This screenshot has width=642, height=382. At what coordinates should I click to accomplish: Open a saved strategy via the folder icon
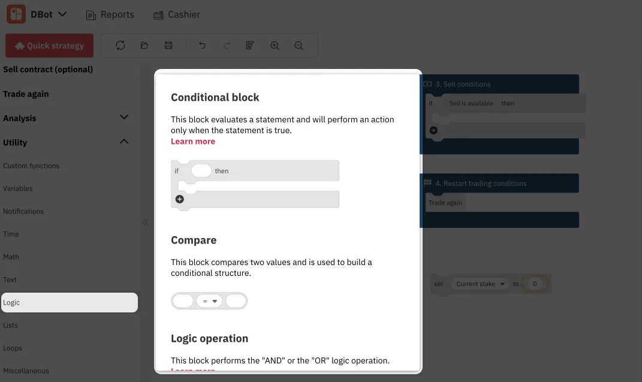[x=144, y=45]
